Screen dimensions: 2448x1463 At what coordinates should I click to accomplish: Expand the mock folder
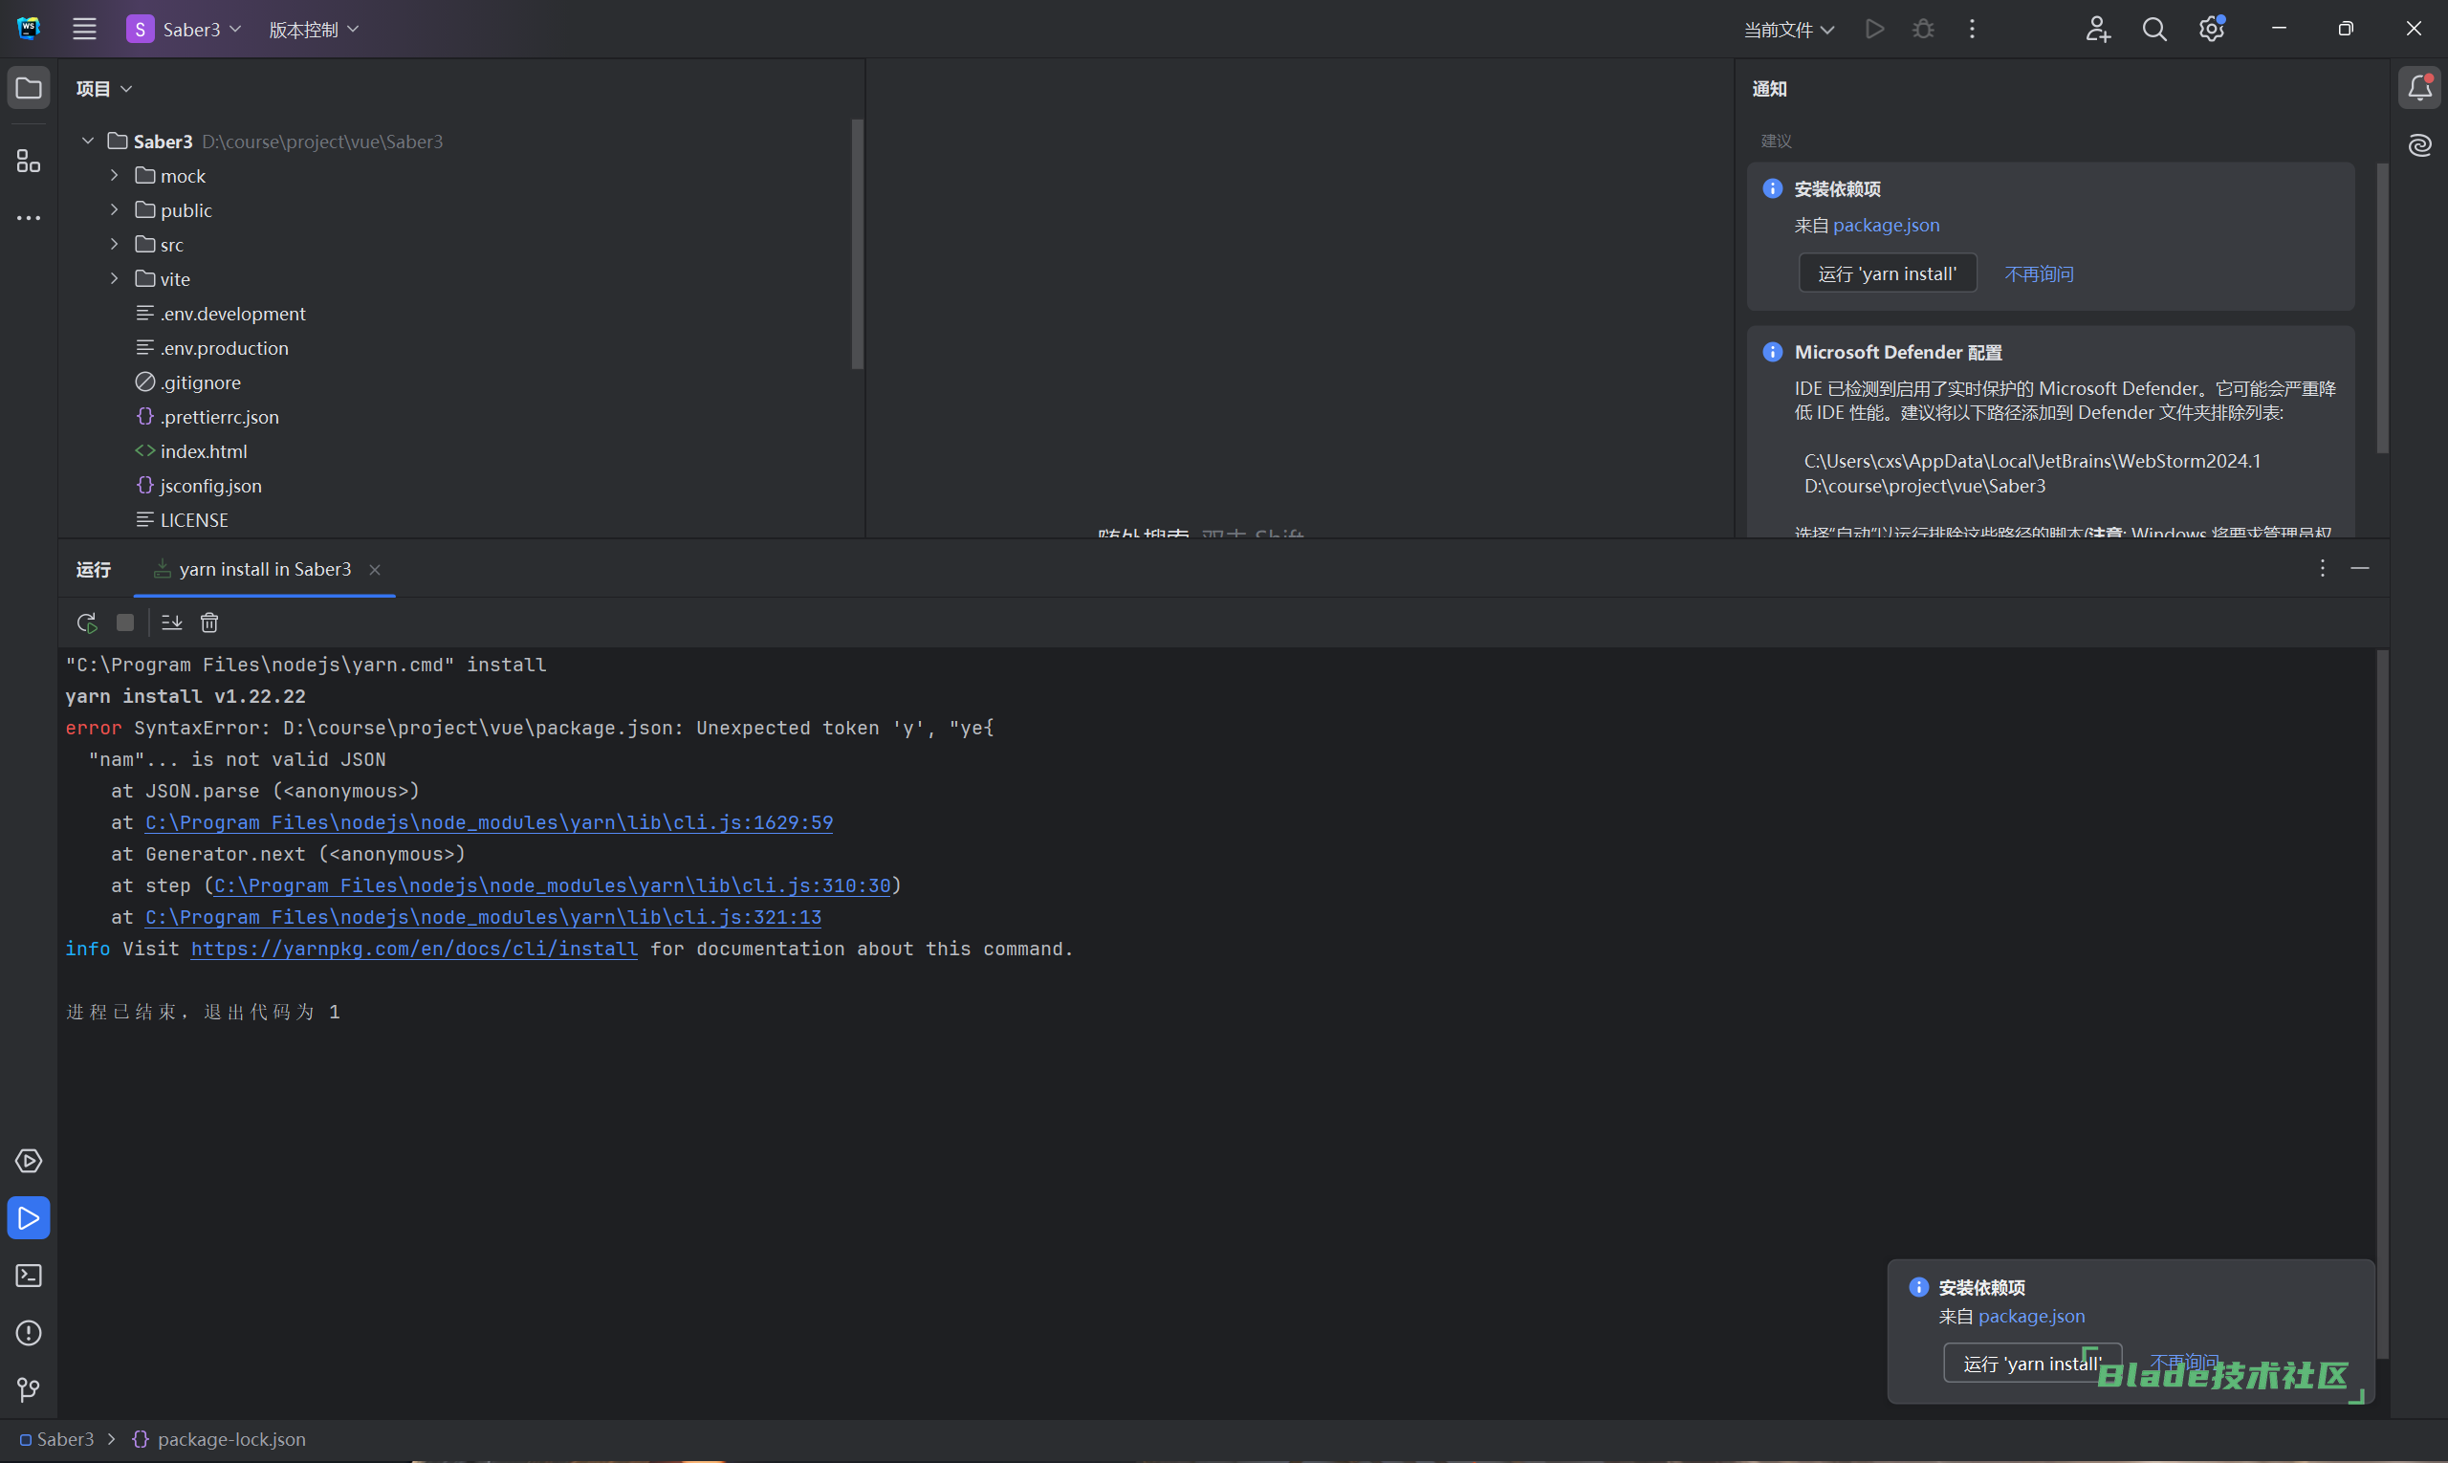click(x=115, y=176)
